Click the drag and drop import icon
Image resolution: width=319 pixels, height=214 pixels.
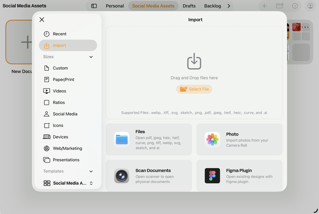(194, 61)
